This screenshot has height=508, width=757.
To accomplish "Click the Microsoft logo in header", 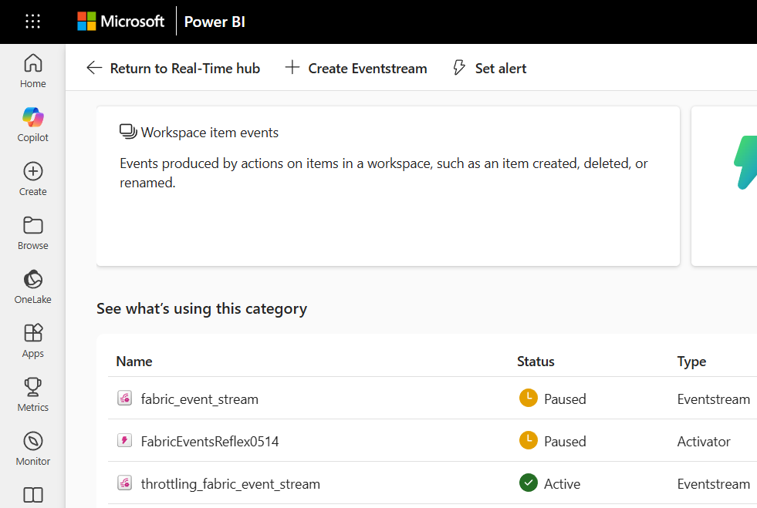I will [x=121, y=22].
